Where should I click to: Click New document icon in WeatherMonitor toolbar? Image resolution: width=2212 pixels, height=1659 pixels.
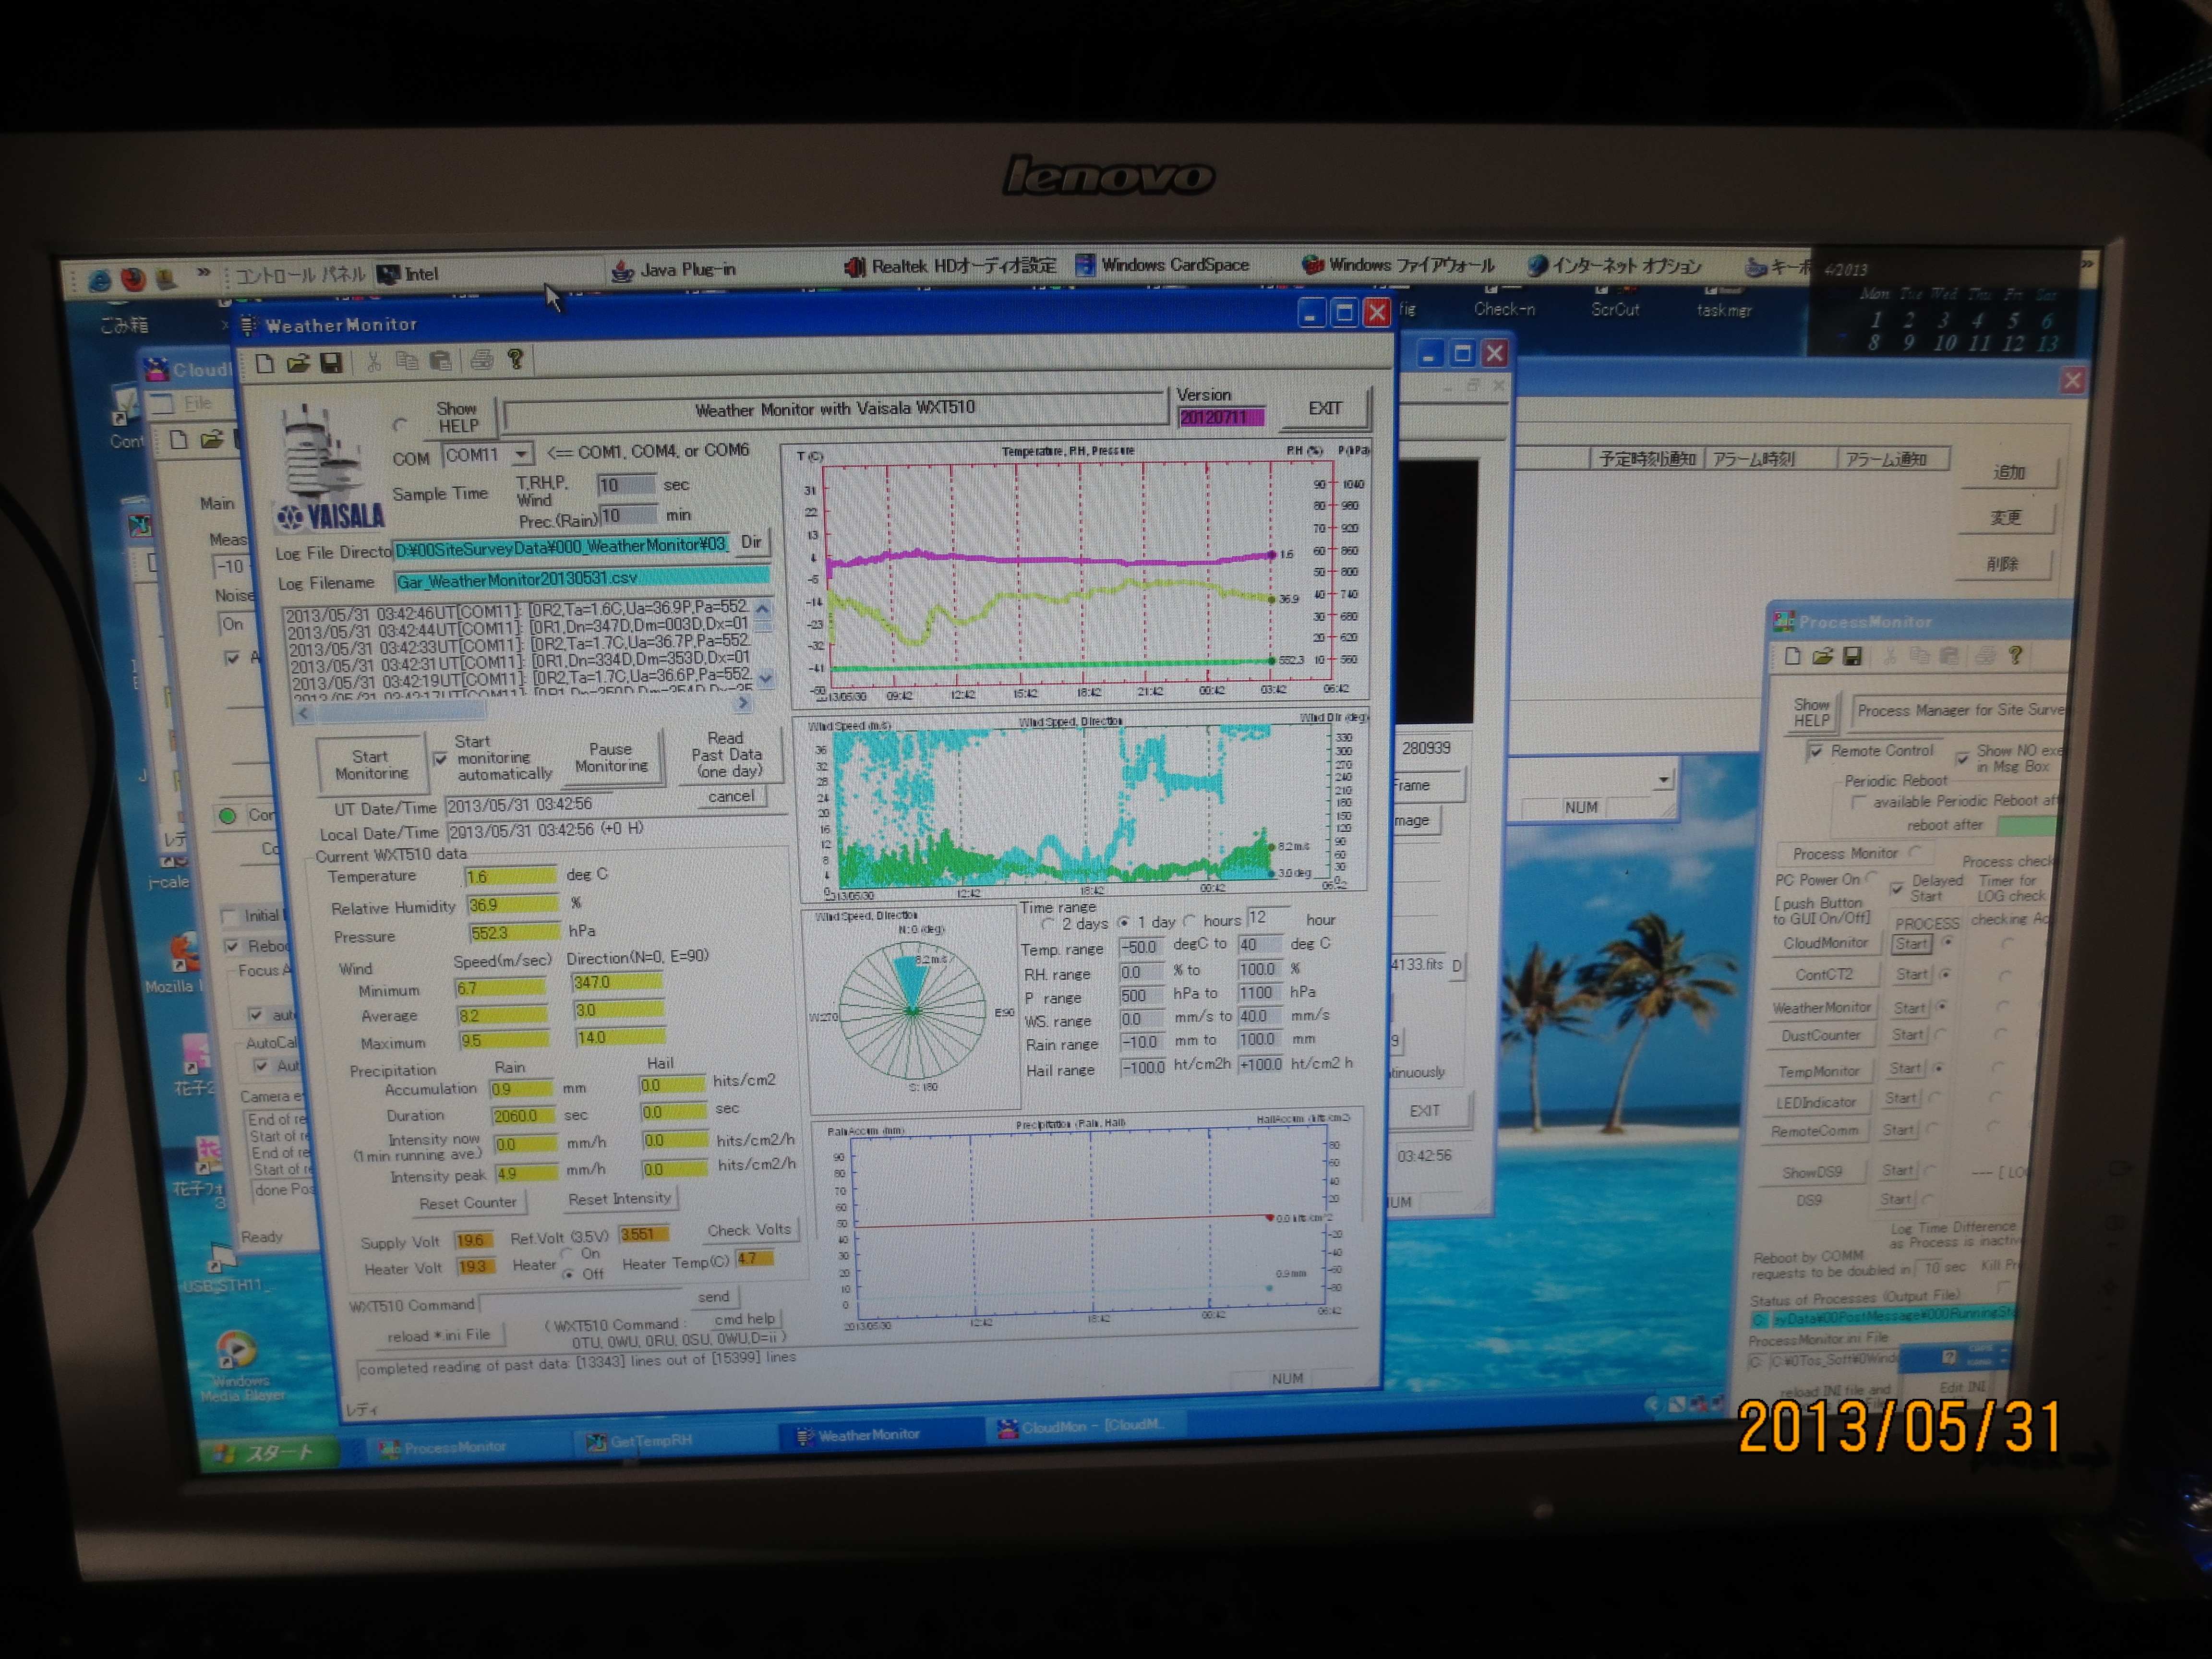click(x=264, y=363)
